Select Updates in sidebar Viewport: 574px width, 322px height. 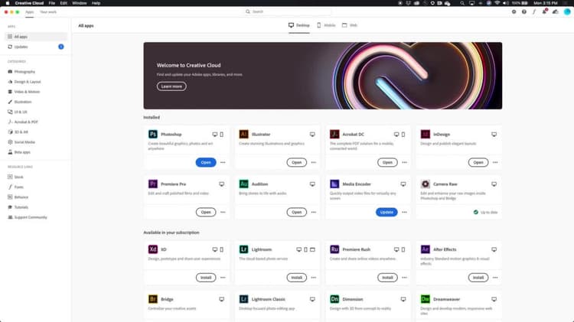pos(36,47)
